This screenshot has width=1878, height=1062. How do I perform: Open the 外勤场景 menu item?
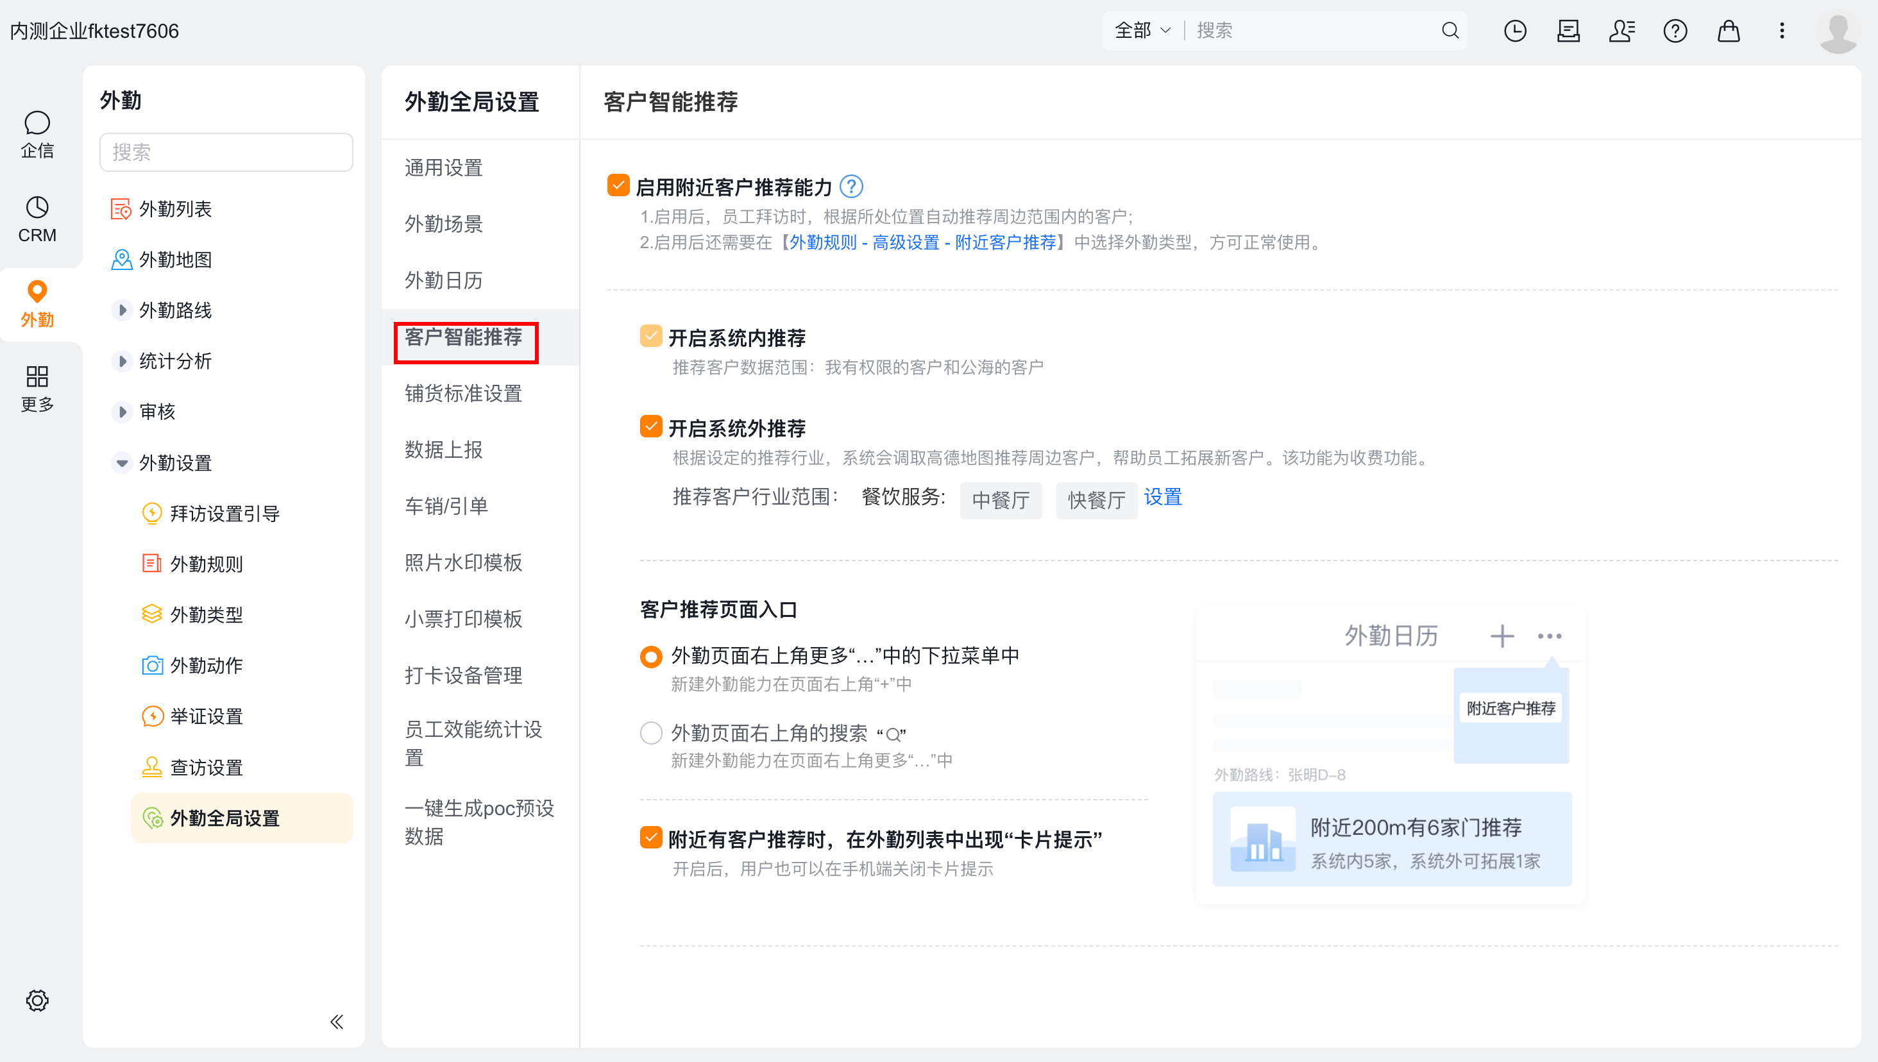point(480,224)
